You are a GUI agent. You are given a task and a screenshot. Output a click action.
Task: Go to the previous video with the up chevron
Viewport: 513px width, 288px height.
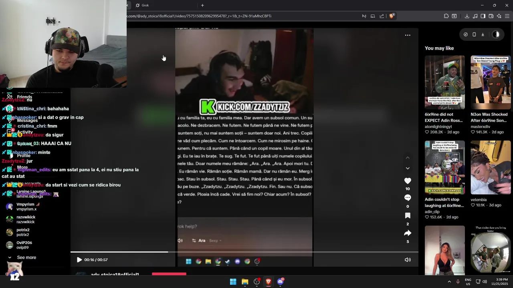[x=408, y=158]
